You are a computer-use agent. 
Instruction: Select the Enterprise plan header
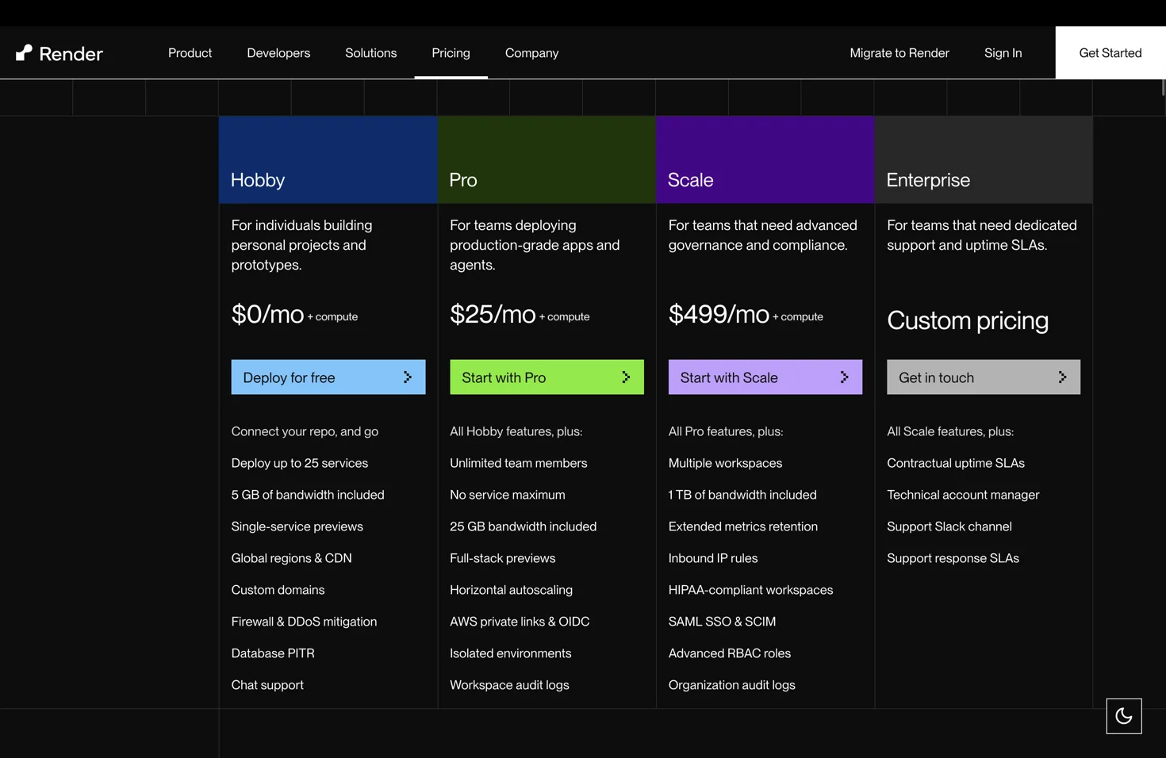point(984,160)
